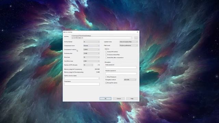
Task: Enable Compress shared files checkbox
Action: [x=106, y=55]
